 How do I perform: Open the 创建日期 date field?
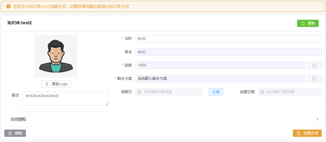[290, 92]
